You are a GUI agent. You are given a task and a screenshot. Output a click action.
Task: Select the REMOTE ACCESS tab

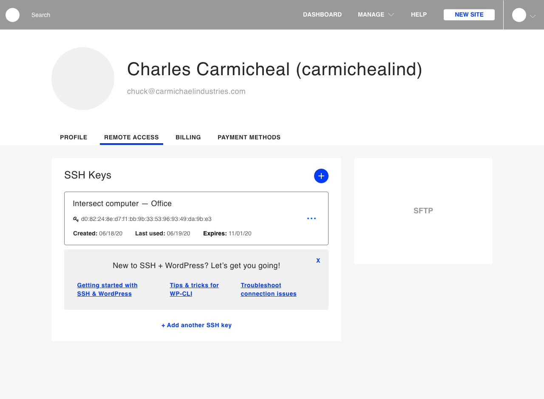tap(131, 137)
